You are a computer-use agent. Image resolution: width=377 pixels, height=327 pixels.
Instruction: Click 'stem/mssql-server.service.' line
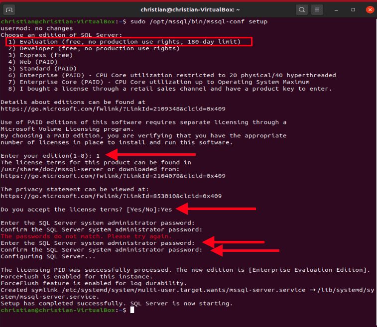[x=50, y=297]
